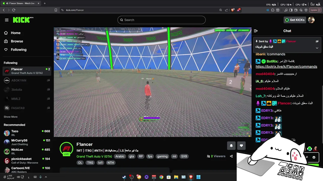Open the botrix commands link in chat
Image resolution: width=323 pixels, height=181 pixels.
(286, 67)
